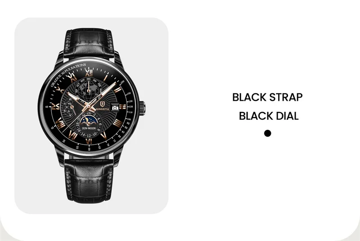Click the QINGXIYA brand logo on dial
The image size is (360, 241).
pyautogui.click(x=102, y=106)
